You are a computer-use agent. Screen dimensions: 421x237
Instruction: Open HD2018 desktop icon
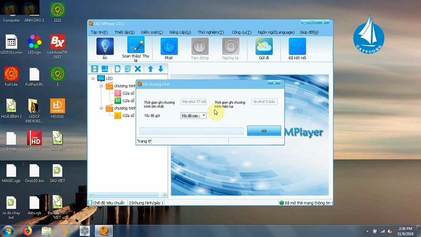[34, 140]
